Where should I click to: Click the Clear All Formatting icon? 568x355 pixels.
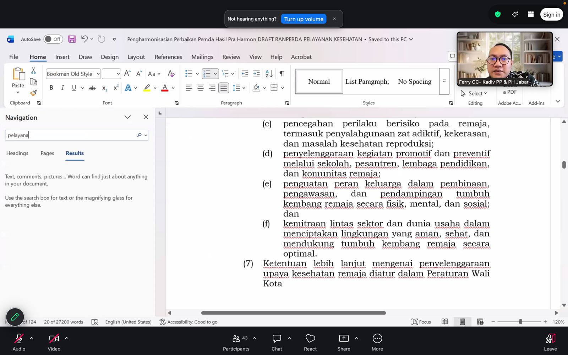coord(171,73)
